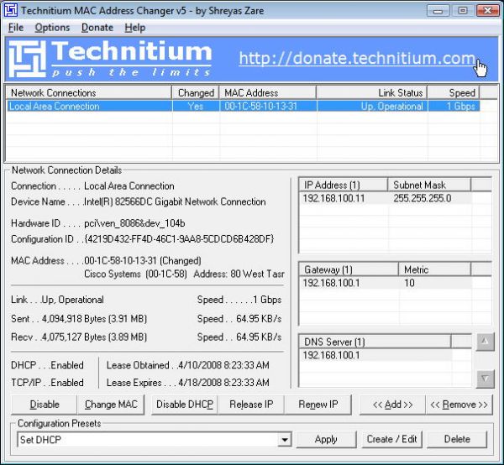Expand the Configuration Presets dropdown arrow
Viewport: 504px width, 465px height.
pos(285,440)
